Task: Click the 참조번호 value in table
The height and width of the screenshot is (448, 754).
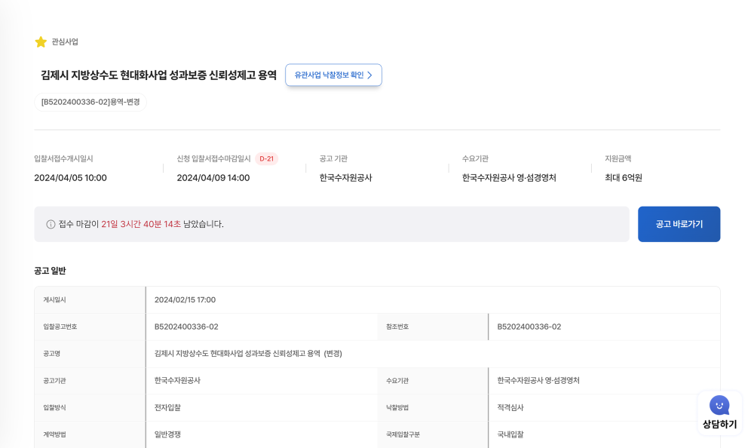Action: [x=529, y=327]
